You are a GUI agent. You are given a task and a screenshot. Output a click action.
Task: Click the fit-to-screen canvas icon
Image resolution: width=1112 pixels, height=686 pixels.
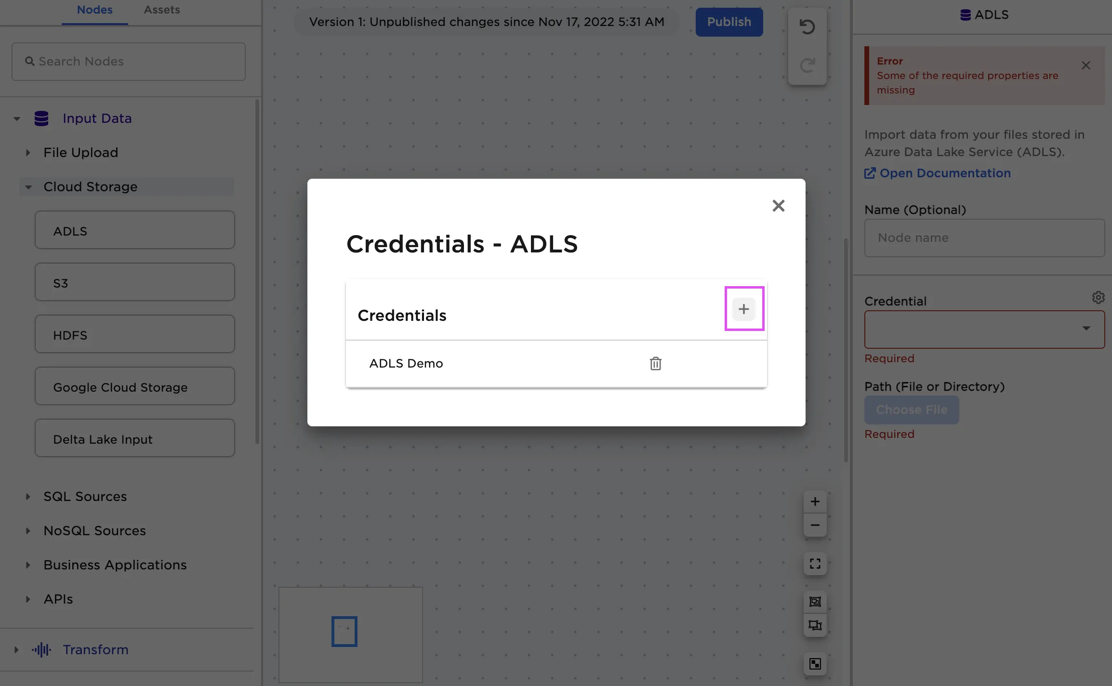click(x=815, y=564)
